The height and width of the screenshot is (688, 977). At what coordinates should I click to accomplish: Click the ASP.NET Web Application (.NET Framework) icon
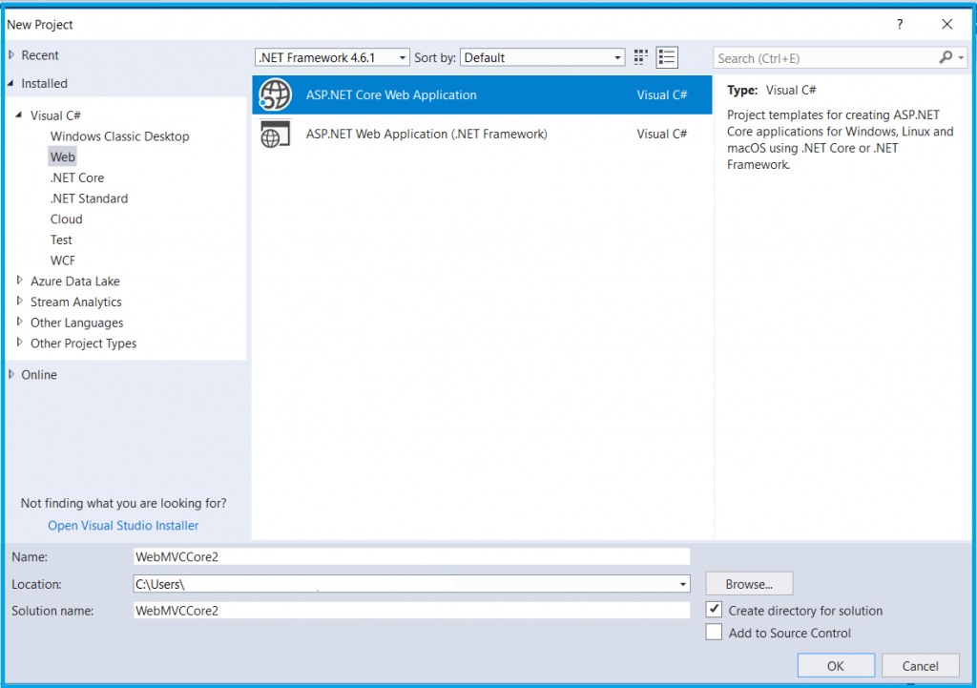(x=275, y=135)
